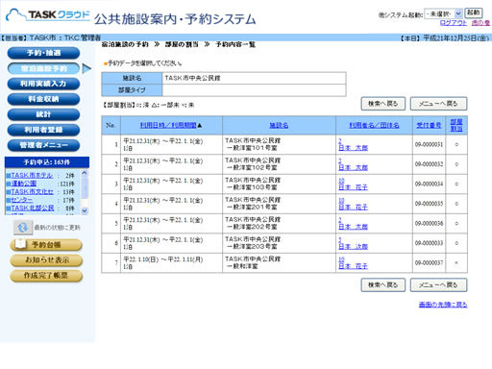This screenshot has width=492, height=369.
Task: Open the 予約・抽選 menu
Action: [43, 53]
